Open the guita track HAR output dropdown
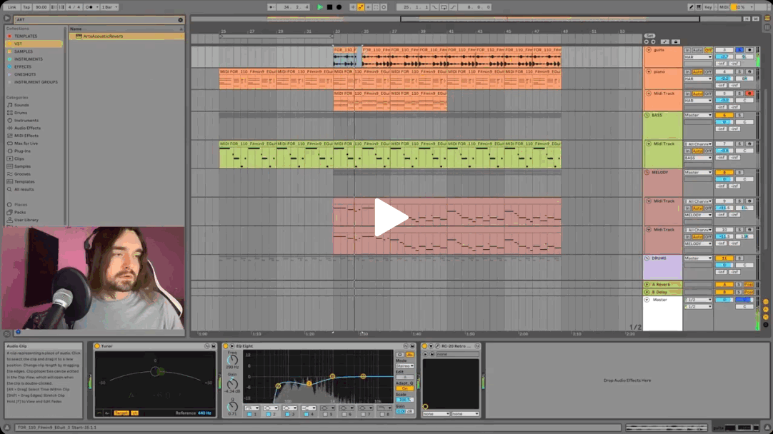 pos(697,57)
